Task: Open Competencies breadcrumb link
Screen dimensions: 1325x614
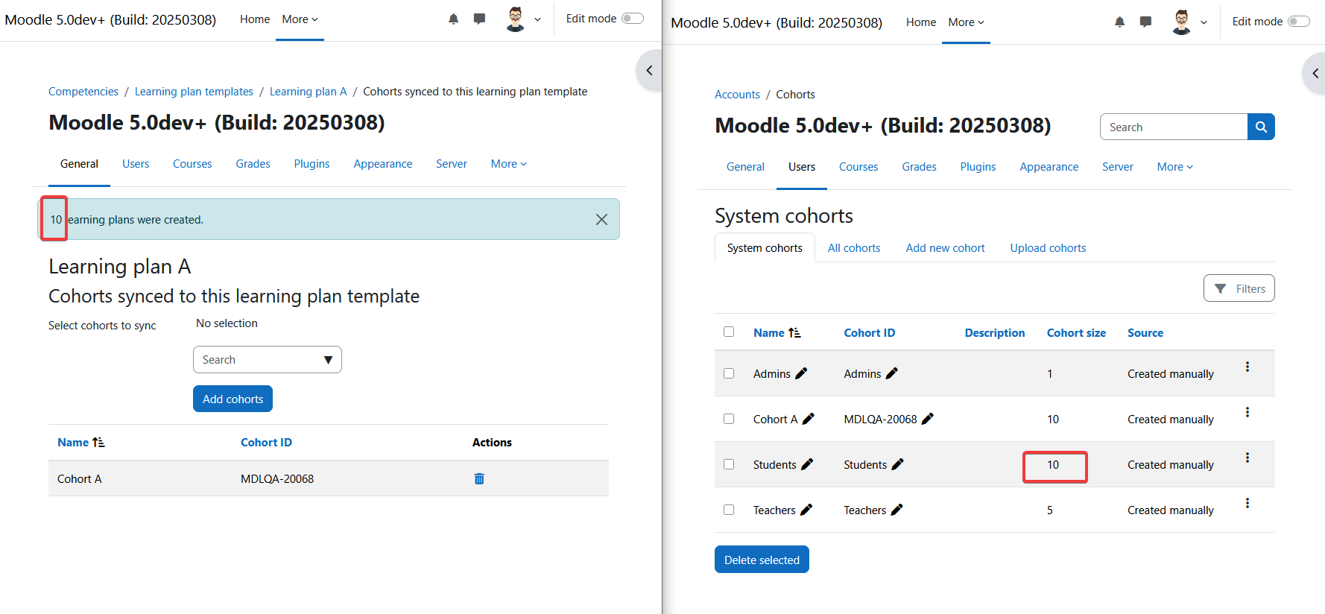Action: 83,92
